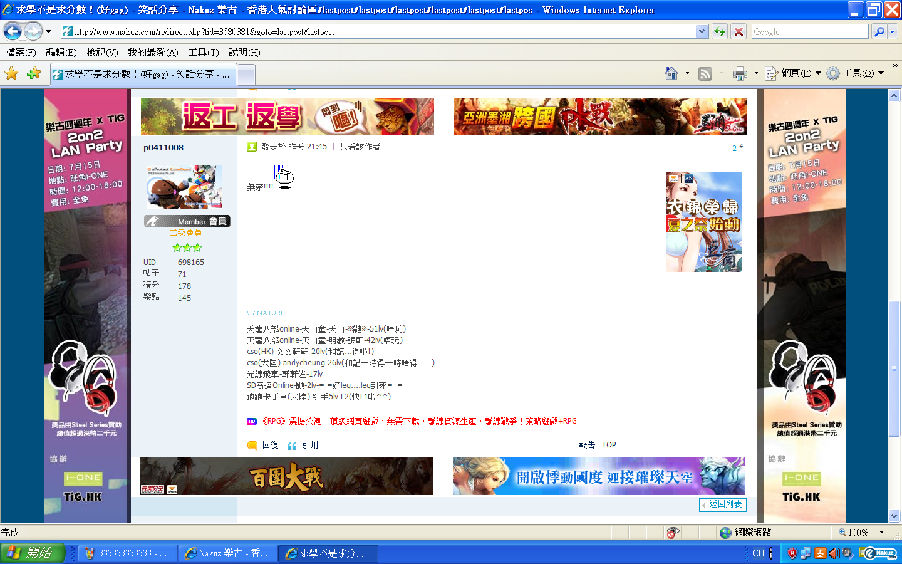Open the 衣錦榮歸 夏之祭始動 ad image
This screenshot has height=564, width=902.
(x=704, y=222)
